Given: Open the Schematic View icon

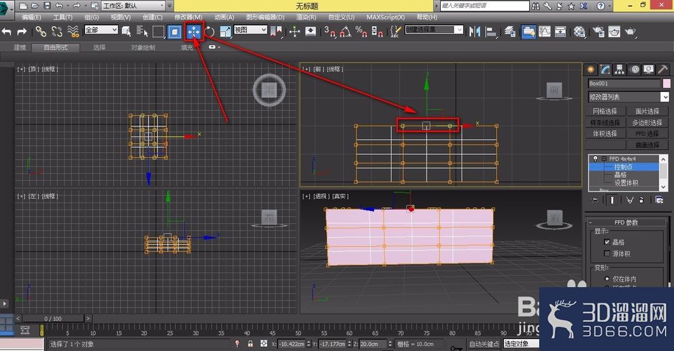Looking at the screenshot, I should pos(560,32).
